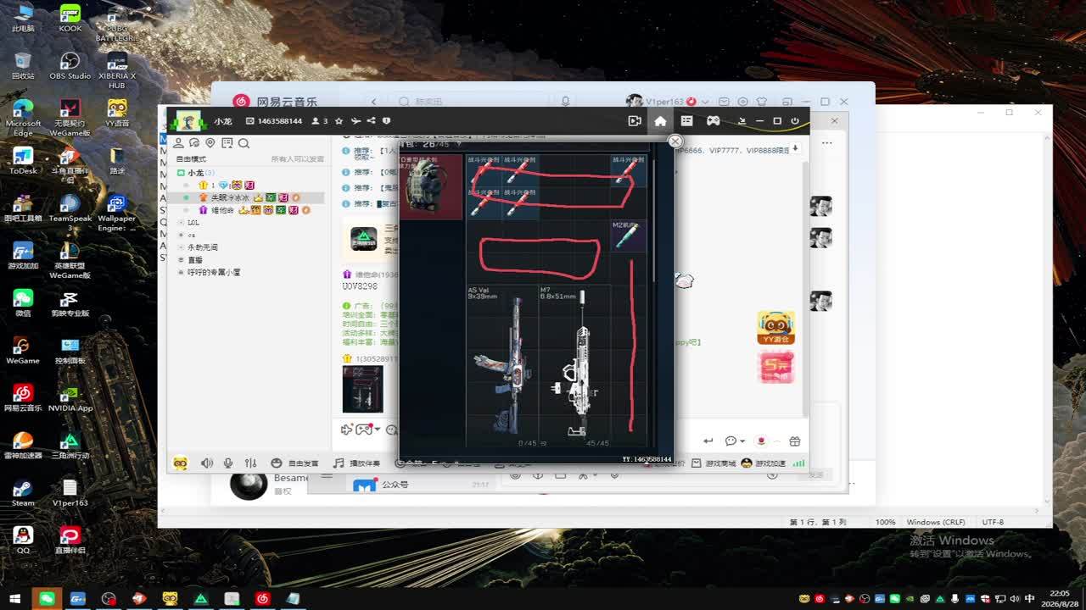
Task: Collapse the 小龙 channel tree node
Action: [x=181, y=173]
